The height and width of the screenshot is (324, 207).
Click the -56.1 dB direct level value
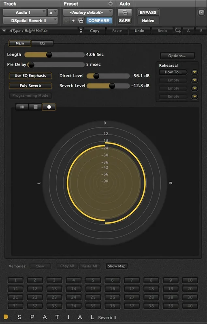click(x=140, y=76)
